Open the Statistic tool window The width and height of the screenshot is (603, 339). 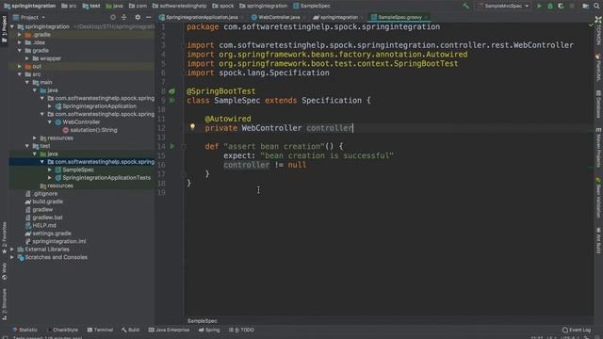pyautogui.click(x=25, y=330)
